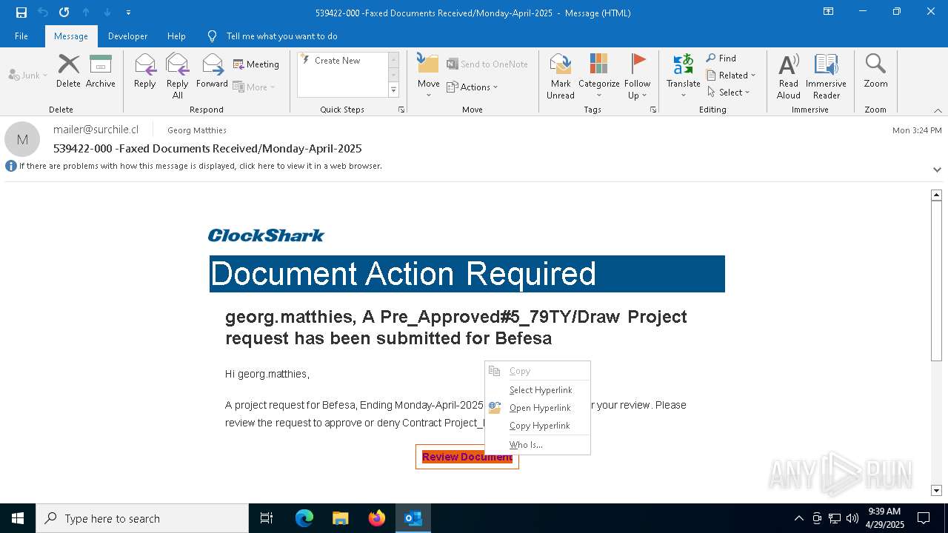
Task: Delete the message
Action: (68, 71)
